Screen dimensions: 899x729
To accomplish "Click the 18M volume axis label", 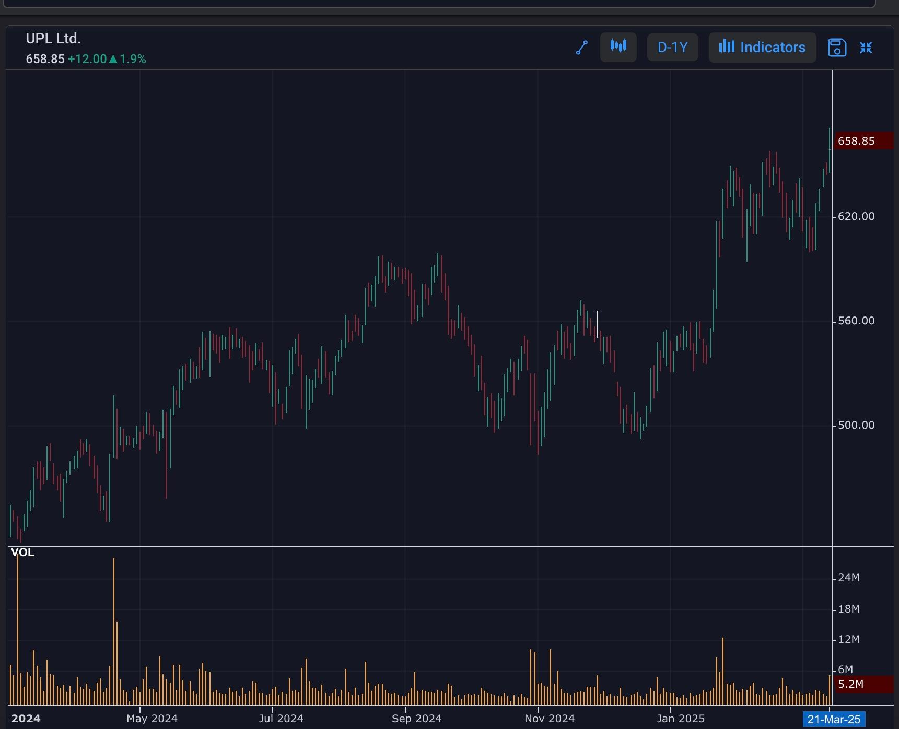I will [849, 609].
